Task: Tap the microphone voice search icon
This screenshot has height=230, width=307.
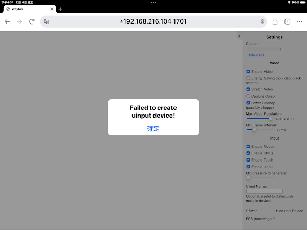Action: [262, 21]
